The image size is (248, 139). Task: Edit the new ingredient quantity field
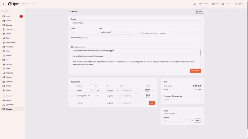(100, 103)
